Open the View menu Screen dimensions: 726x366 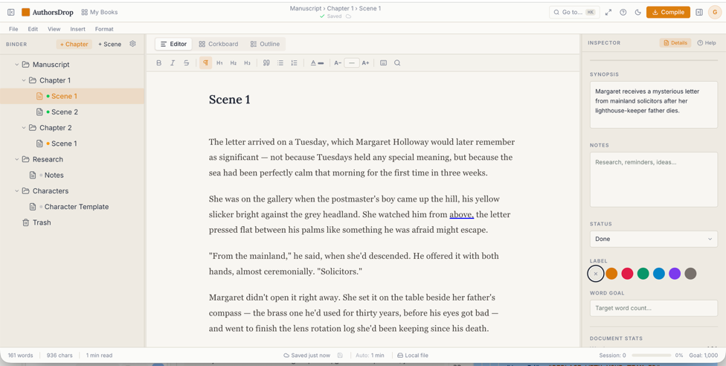click(54, 29)
